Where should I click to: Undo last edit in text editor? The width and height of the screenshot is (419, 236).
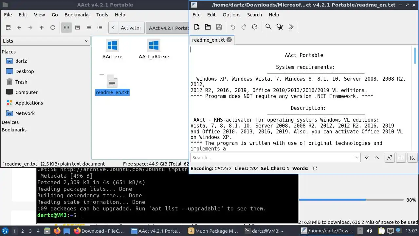coord(233,27)
